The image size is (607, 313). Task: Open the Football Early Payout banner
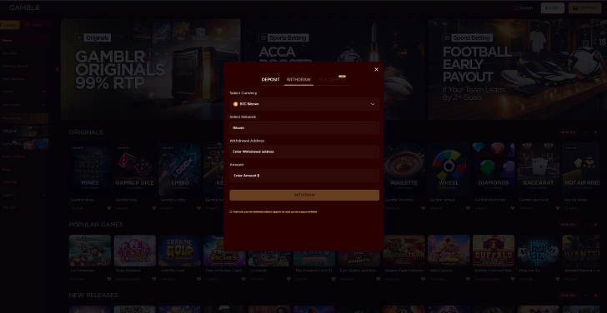point(518,70)
